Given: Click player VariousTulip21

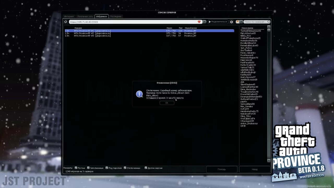Looking at the screenshot, I should click(247, 67).
